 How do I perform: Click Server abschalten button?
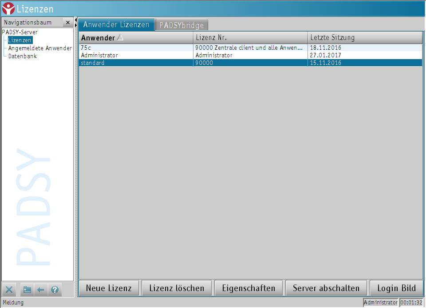coord(326,288)
